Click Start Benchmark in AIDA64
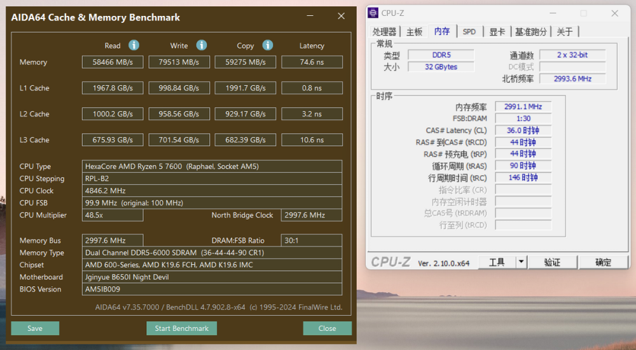Screen dimensions: 636x350 (182, 328)
